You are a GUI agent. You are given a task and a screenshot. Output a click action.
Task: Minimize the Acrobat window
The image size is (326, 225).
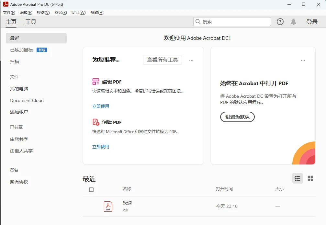[289, 4]
